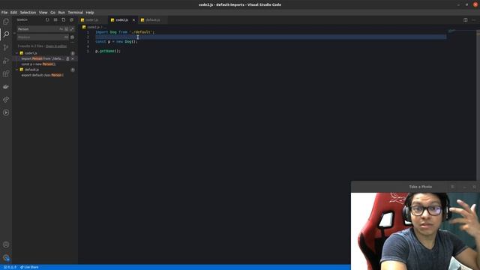
Task: Close the code2.js tab
Action: pos(133,20)
